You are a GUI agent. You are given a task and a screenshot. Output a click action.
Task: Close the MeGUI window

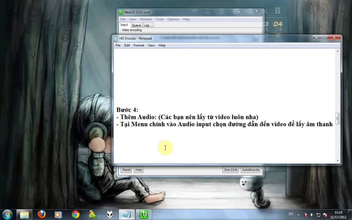pyautogui.click(x=256, y=11)
